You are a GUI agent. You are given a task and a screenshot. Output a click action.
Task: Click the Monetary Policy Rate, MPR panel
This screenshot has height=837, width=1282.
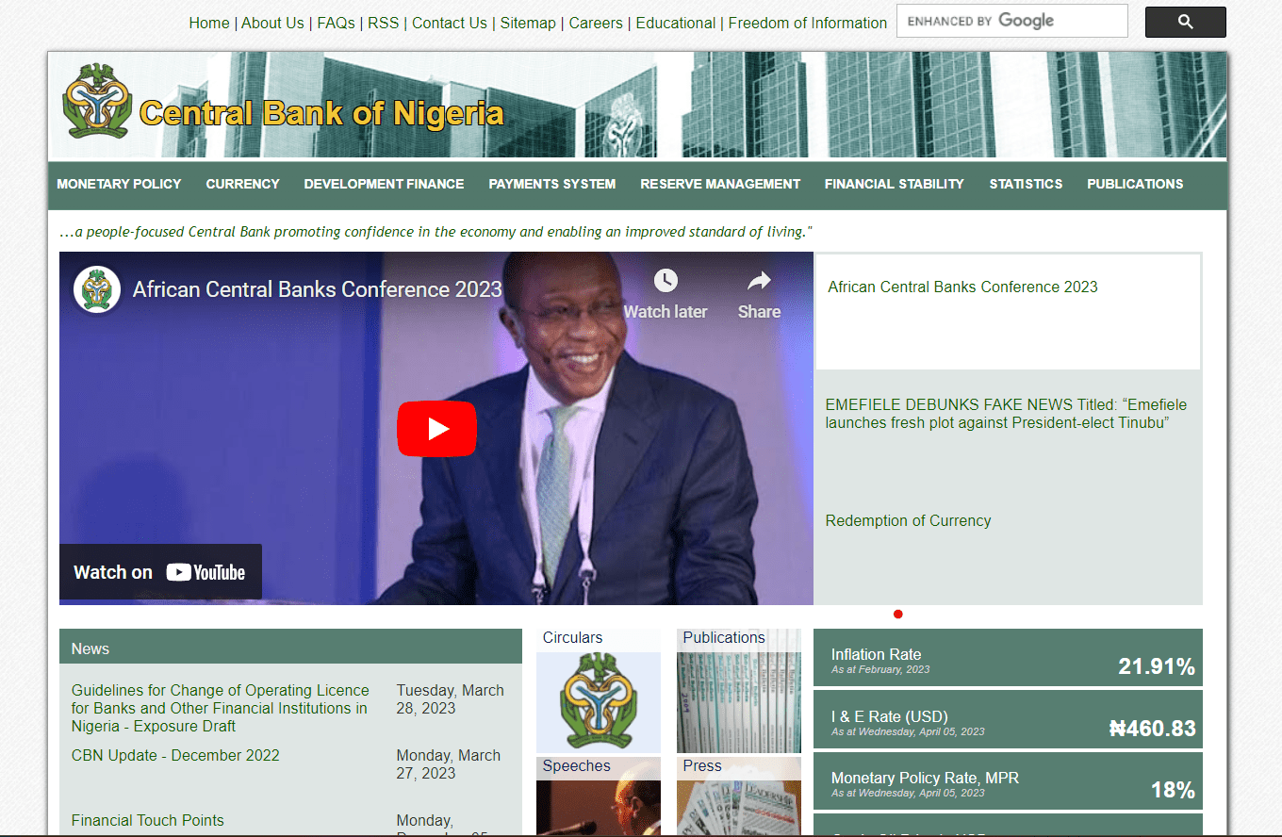[1008, 780]
